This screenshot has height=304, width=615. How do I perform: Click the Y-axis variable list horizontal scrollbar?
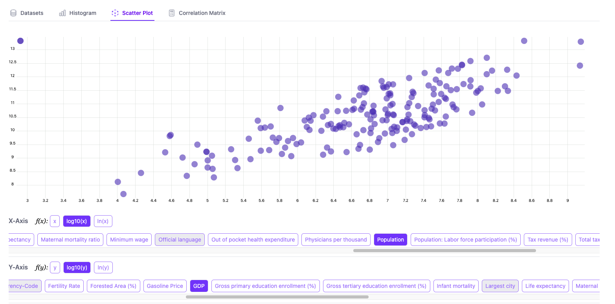click(277, 297)
